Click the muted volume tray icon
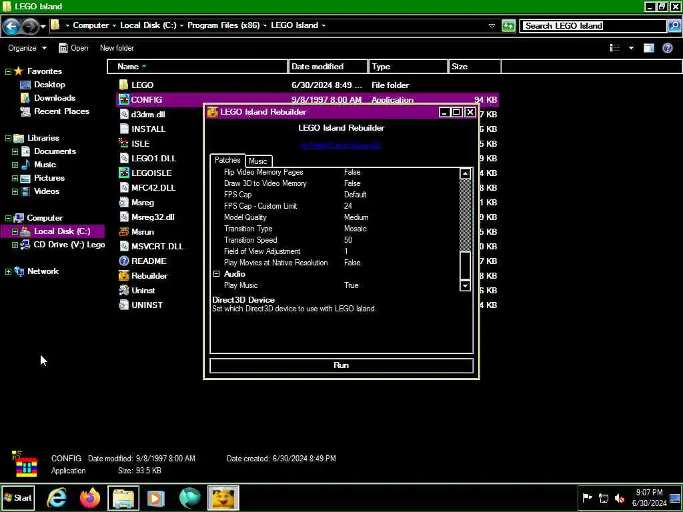683x512 pixels. 620,498
